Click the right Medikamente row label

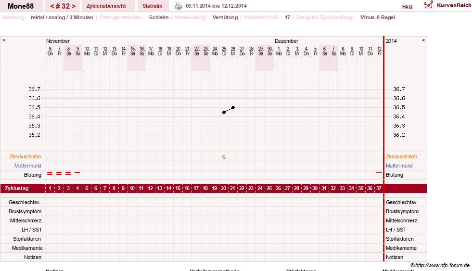401,248
